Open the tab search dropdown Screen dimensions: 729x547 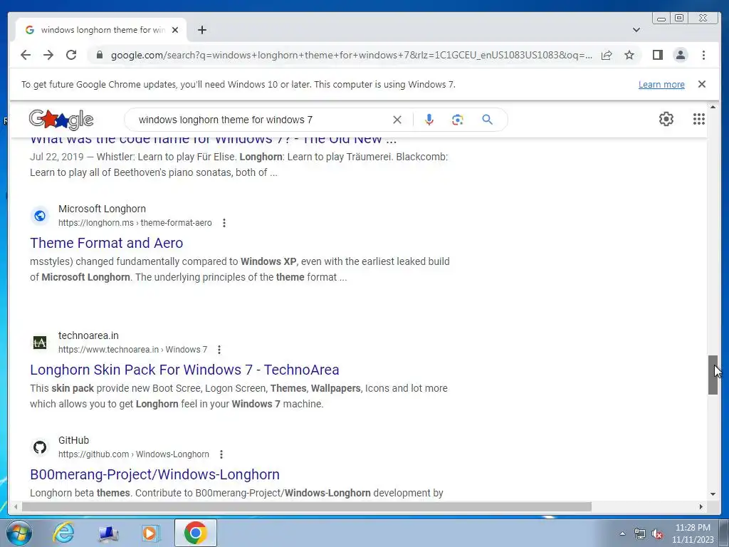(x=636, y=30)
